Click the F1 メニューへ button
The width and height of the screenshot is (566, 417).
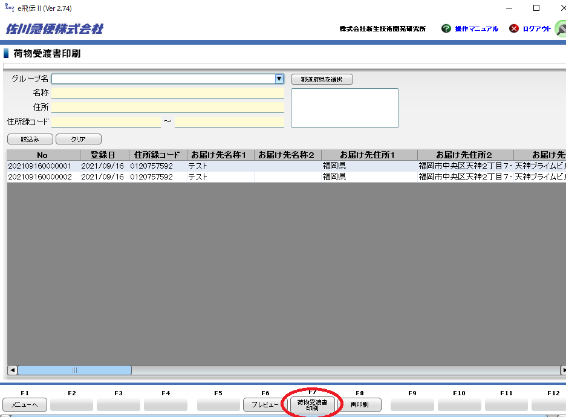pyautogui.click(x=25, y=405)
